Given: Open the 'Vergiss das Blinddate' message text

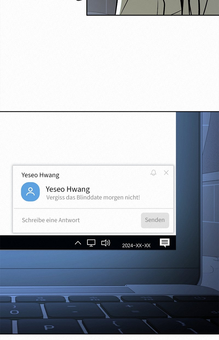Looking at the screenshot, I should pos(93,197).
